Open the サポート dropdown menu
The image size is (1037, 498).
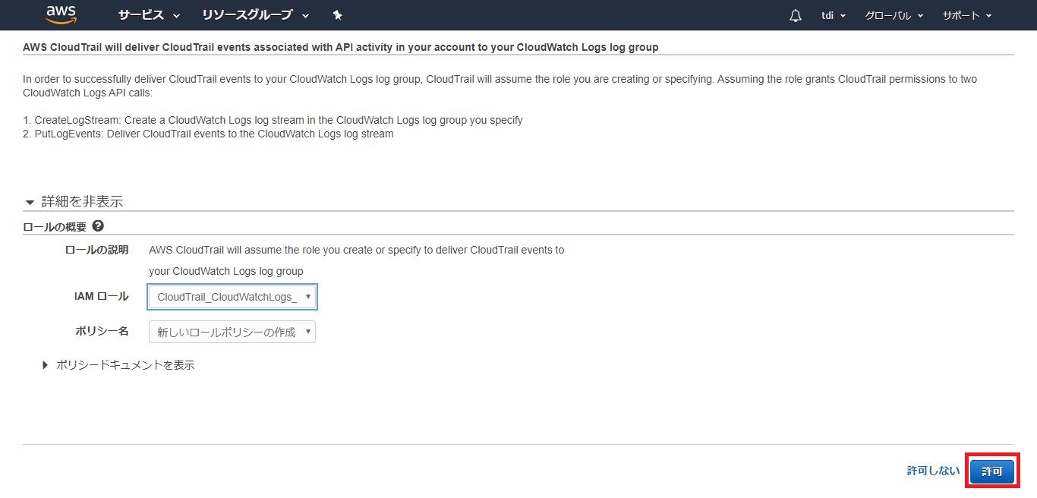point(966,15)
